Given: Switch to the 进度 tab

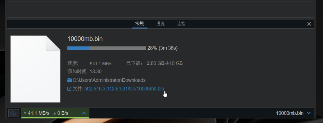Looking at the screenshot, I should click(x=160, y=24).
